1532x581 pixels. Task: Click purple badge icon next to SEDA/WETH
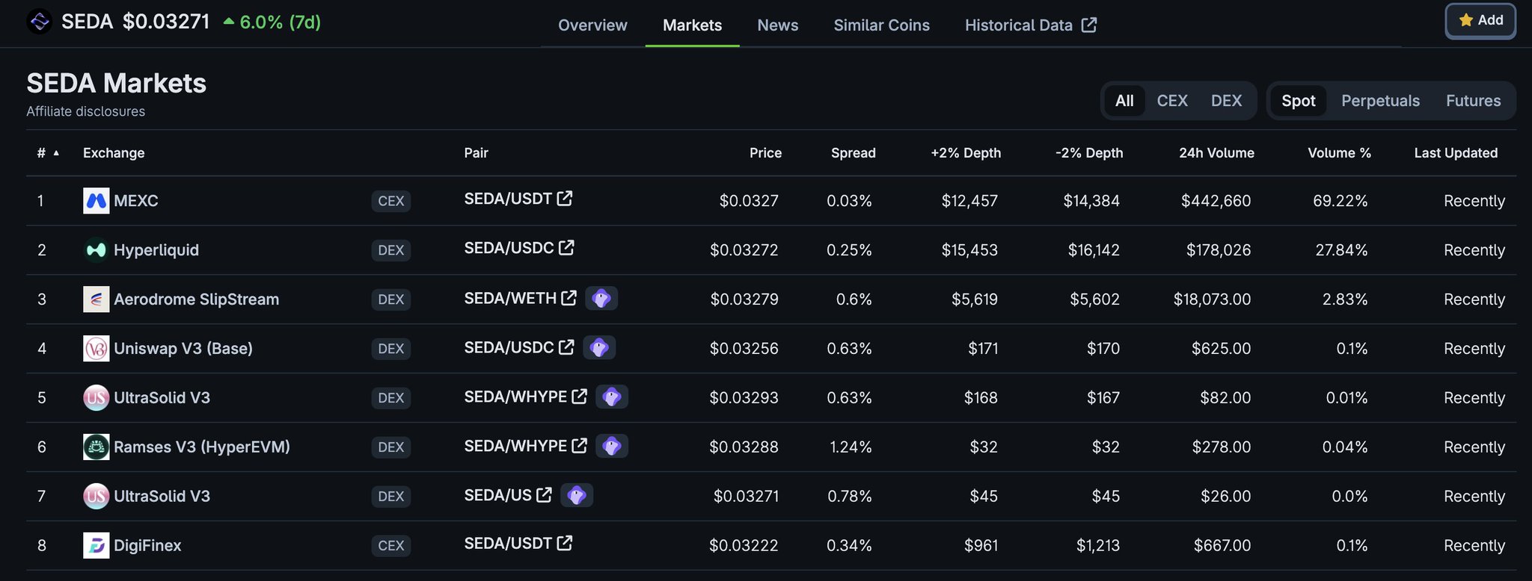pyautogui.click(x=601, y=299)
